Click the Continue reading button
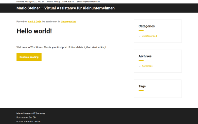 click(29, 57)
